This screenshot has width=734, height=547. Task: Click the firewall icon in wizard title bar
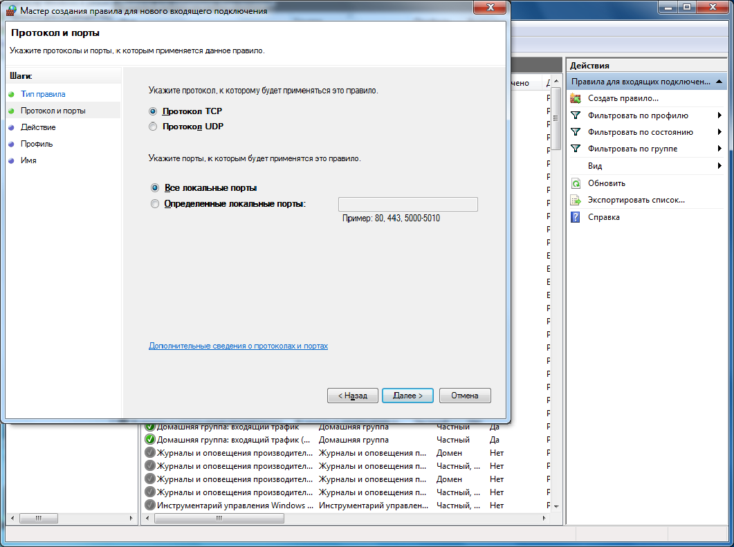pos(11,10)
